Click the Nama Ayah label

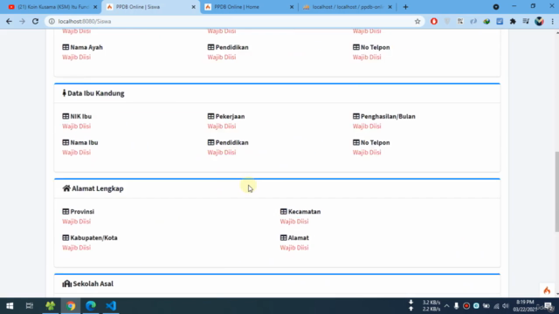(x=86, y=47)
